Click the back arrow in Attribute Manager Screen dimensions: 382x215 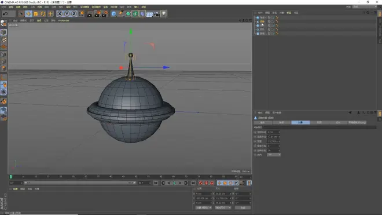click(x=350, y=113)
